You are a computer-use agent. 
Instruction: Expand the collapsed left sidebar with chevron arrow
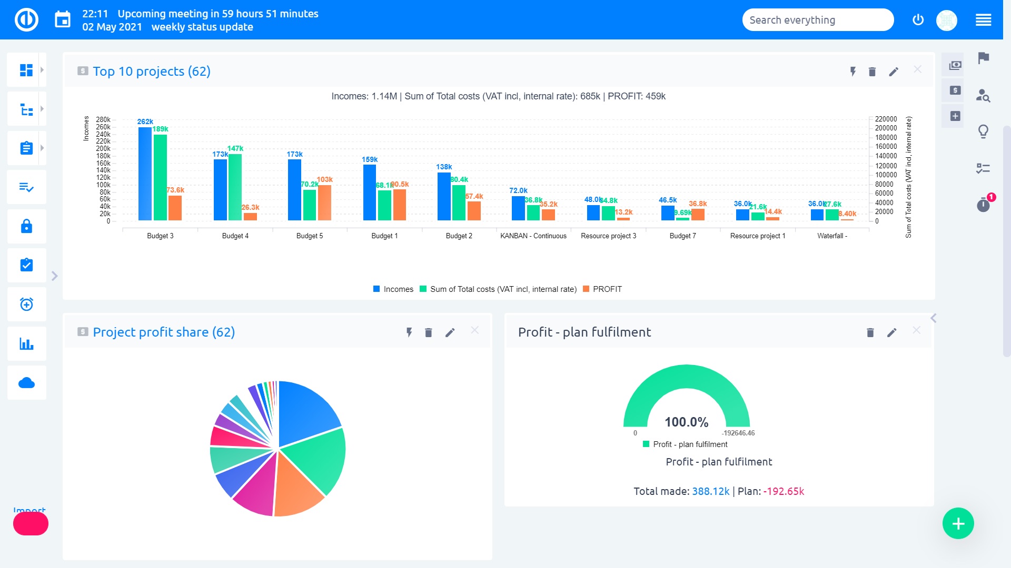(x=54, y=276)
